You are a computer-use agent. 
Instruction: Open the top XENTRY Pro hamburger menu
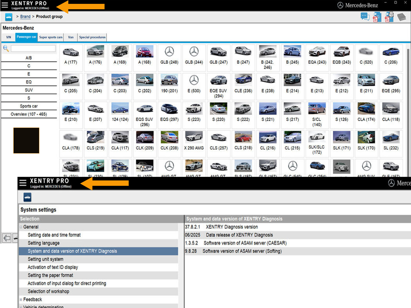click(x=5, y=5)
